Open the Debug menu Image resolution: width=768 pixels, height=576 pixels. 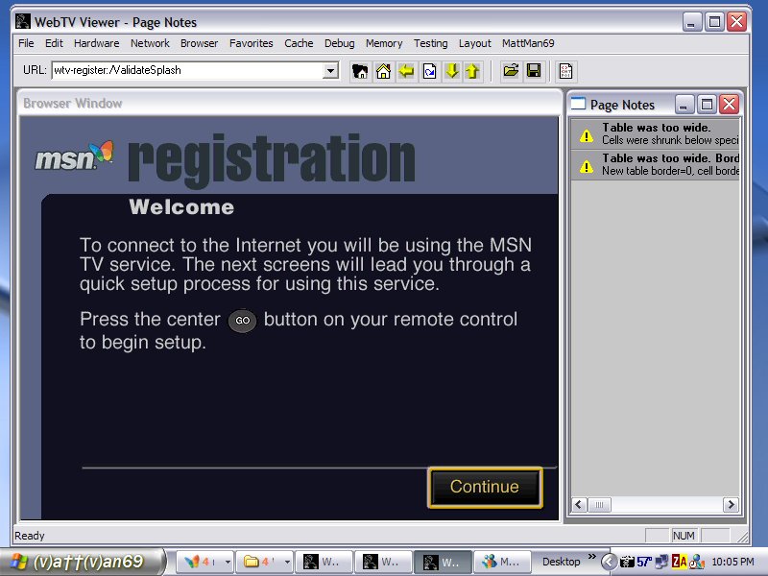[x=340, y=43]
